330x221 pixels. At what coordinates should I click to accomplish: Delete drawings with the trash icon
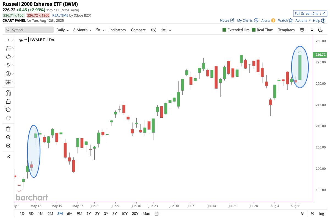click(8, 129)
